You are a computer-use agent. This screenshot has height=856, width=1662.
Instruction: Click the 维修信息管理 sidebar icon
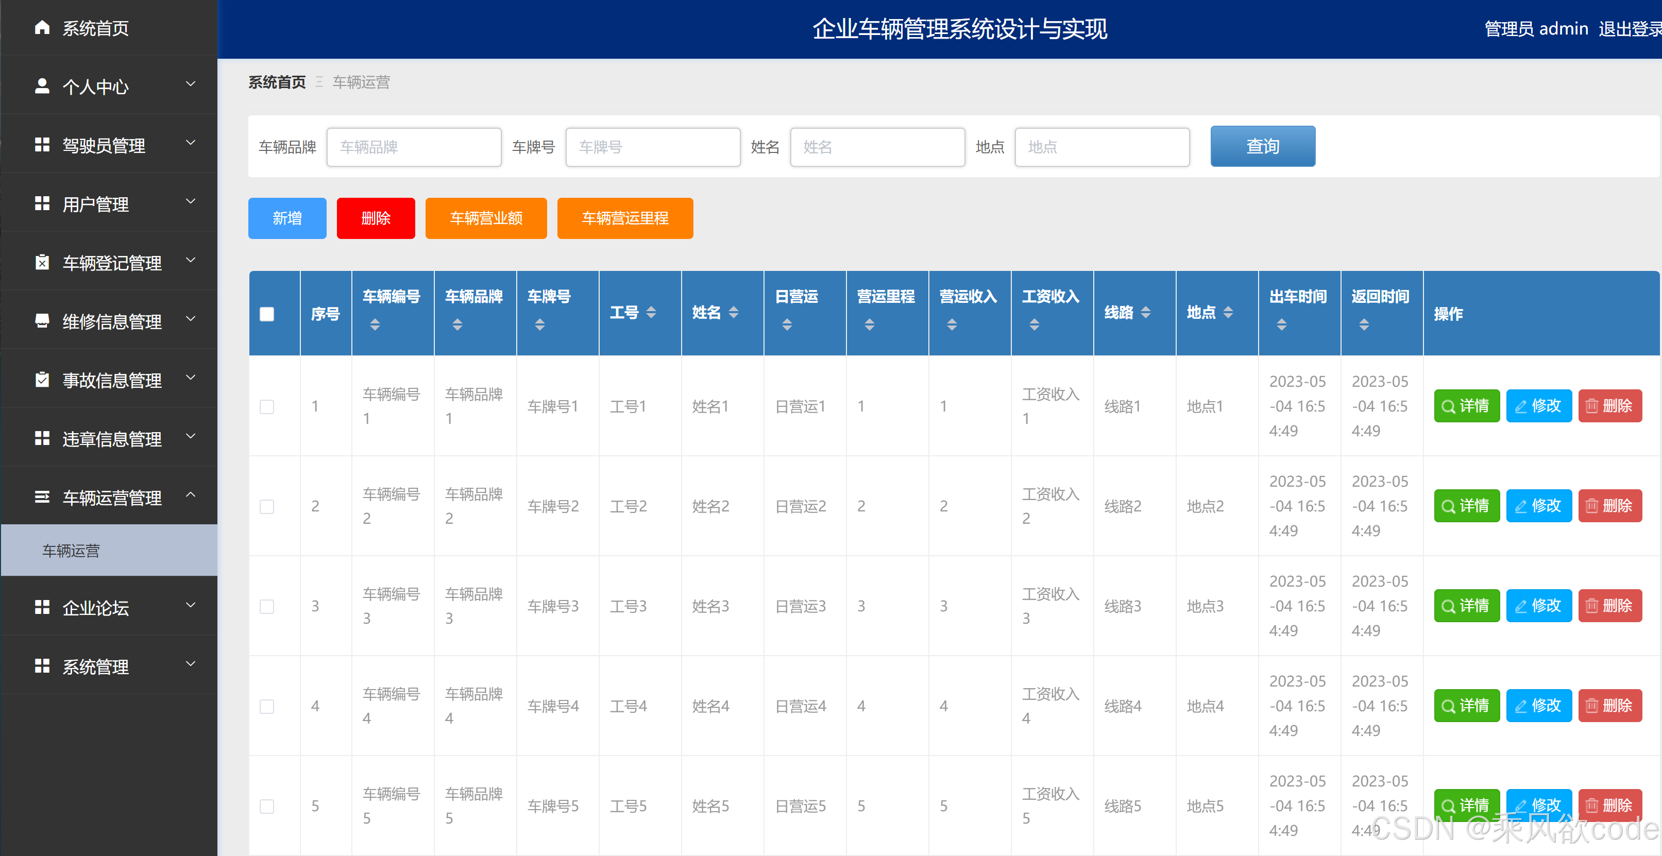pos(42,321)
